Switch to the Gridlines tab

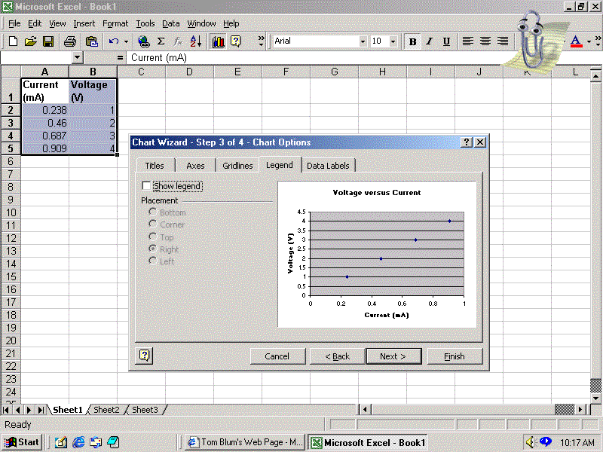[x=237, y=166]
